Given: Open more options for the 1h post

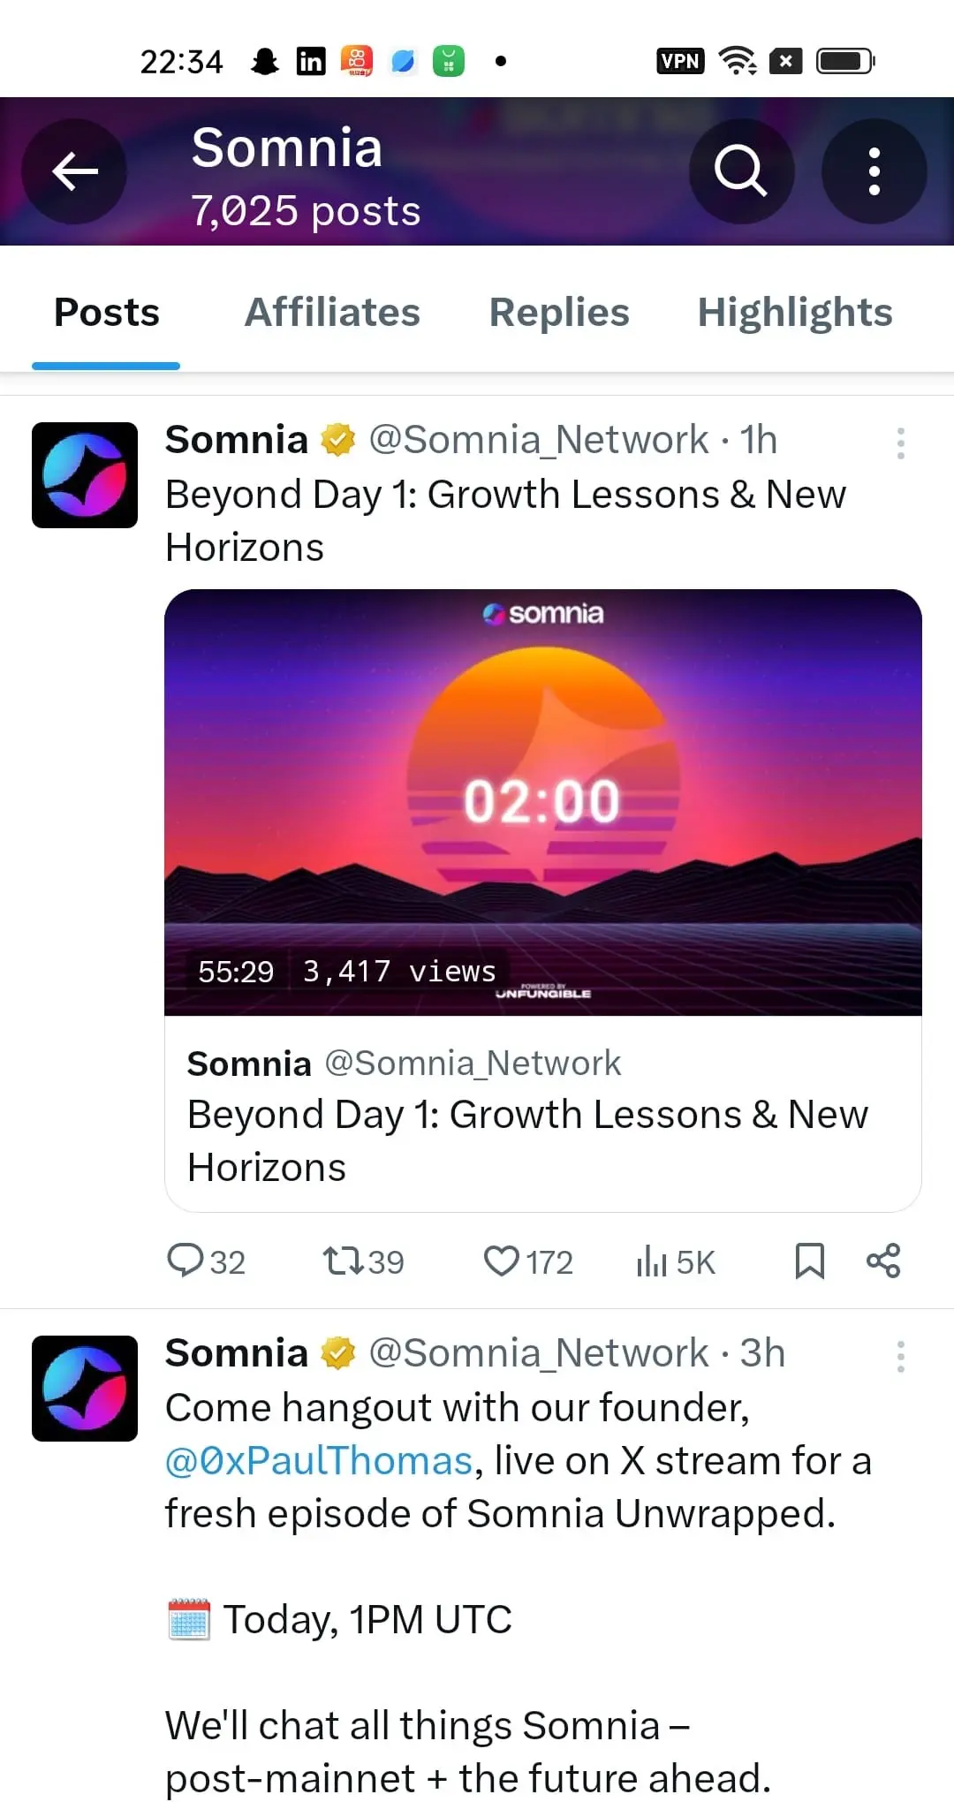Looking at the screenshot, I should point(901,443).
